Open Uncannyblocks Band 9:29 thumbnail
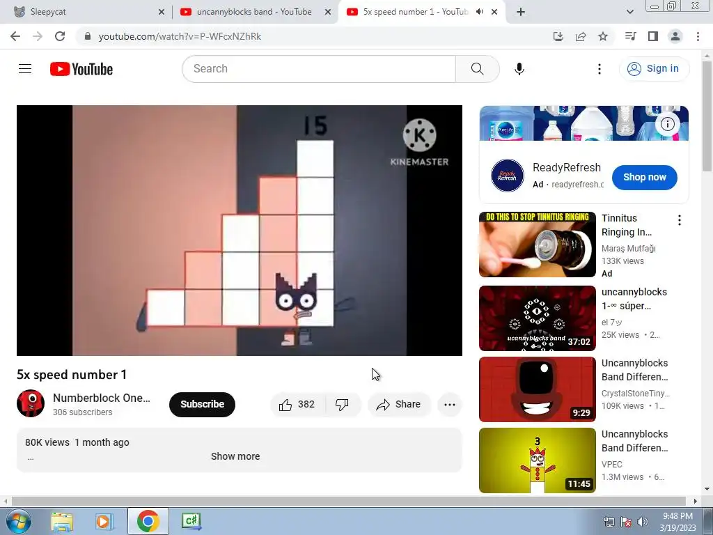This screenshot has width=713, height=535. pyautogui.click(x=537, y=389)
